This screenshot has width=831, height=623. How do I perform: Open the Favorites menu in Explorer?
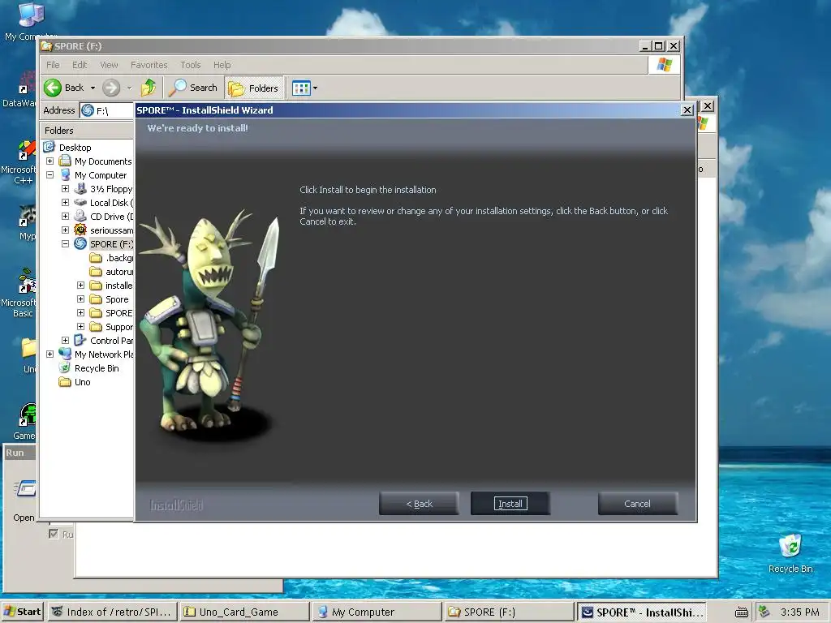click(x=149, y=65)
